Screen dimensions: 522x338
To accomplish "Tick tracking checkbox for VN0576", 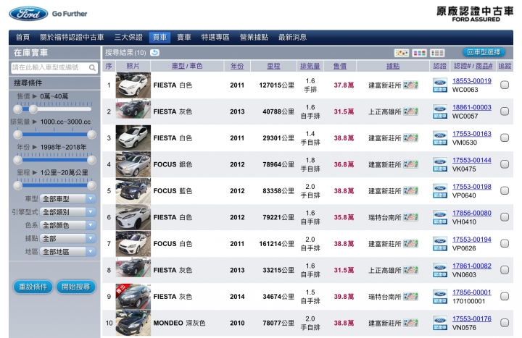I will click(505, 323).
